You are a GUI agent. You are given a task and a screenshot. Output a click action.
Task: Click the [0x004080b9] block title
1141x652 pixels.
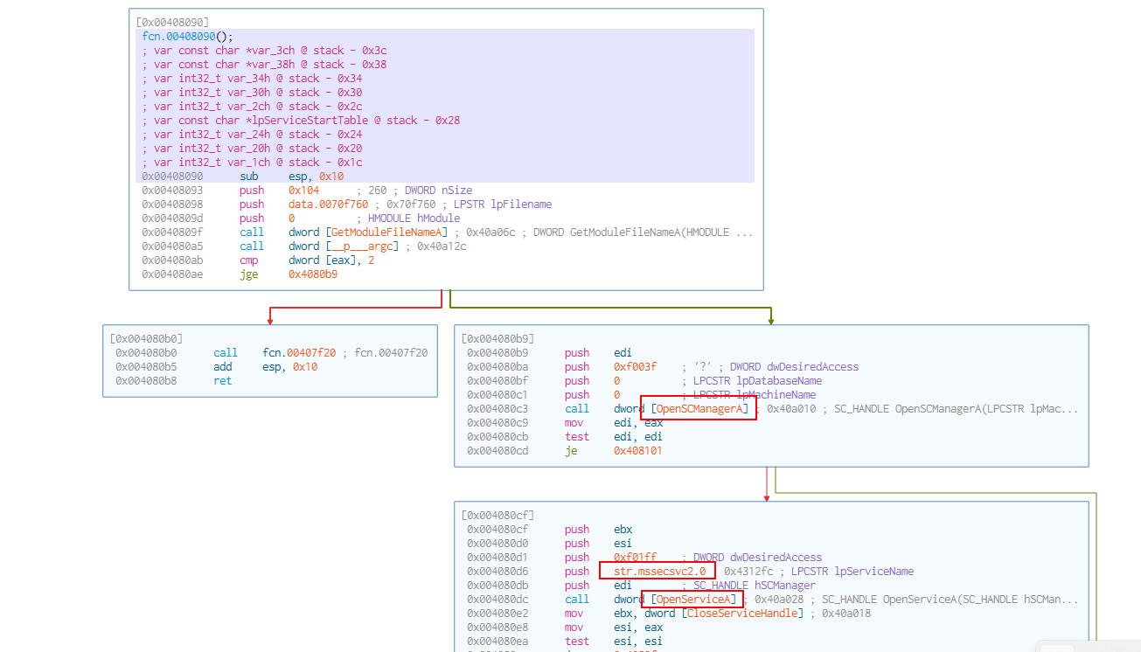497,338
